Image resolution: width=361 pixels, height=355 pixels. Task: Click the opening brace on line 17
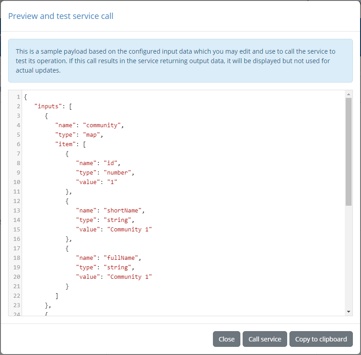67,248
